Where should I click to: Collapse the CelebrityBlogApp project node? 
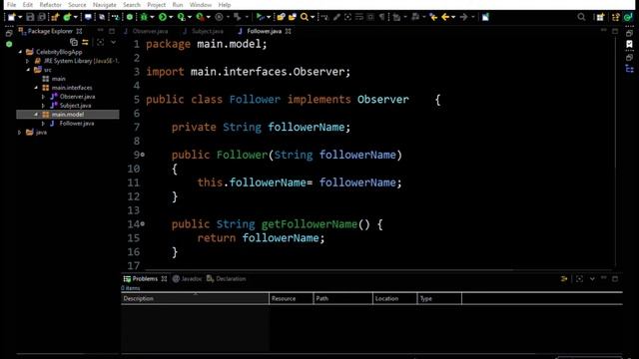pyautogui.click(x=20, y=52)
